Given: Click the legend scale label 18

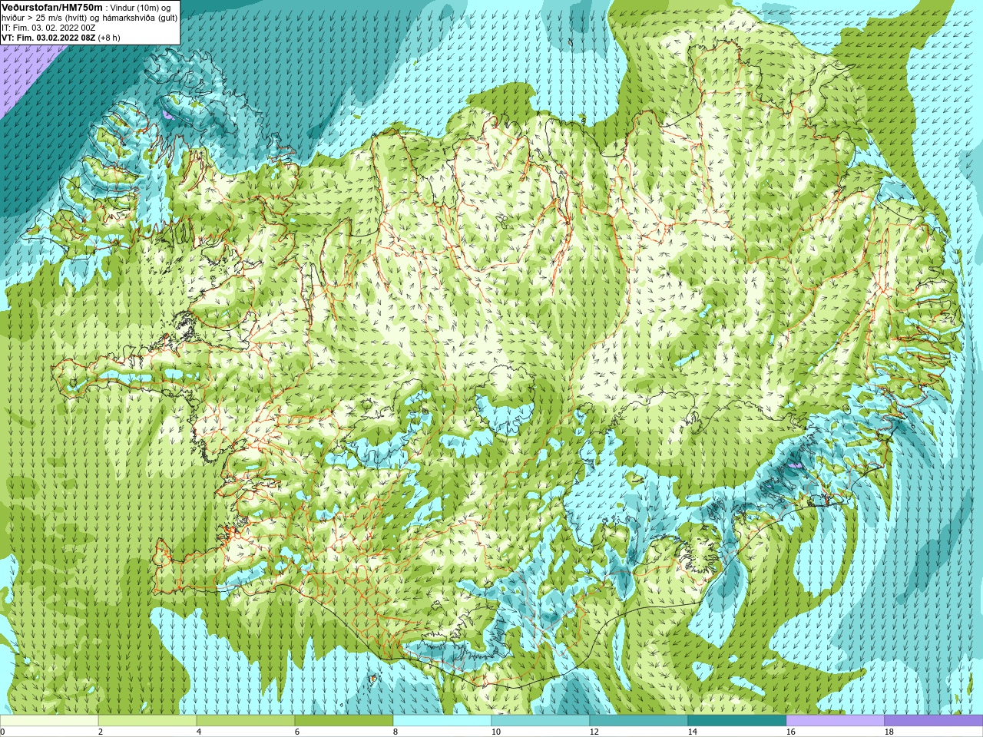Looking at the screenshot, I should [889, 732].
